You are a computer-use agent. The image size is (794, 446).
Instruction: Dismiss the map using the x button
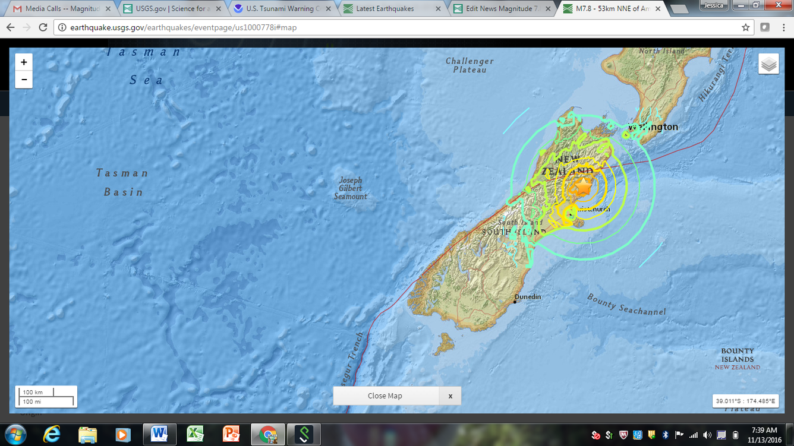(x=450, y=396)
